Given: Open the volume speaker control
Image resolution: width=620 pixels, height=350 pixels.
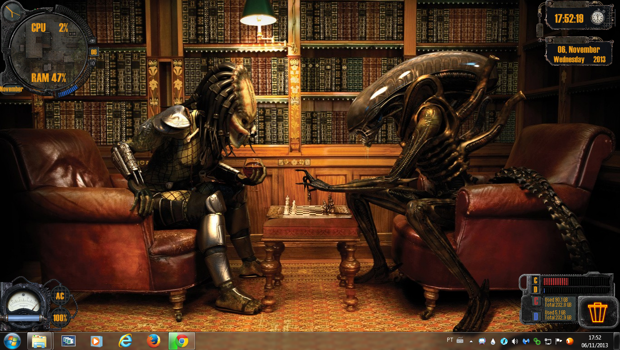Looking at the screenshot, I should [x=515, y=341].
